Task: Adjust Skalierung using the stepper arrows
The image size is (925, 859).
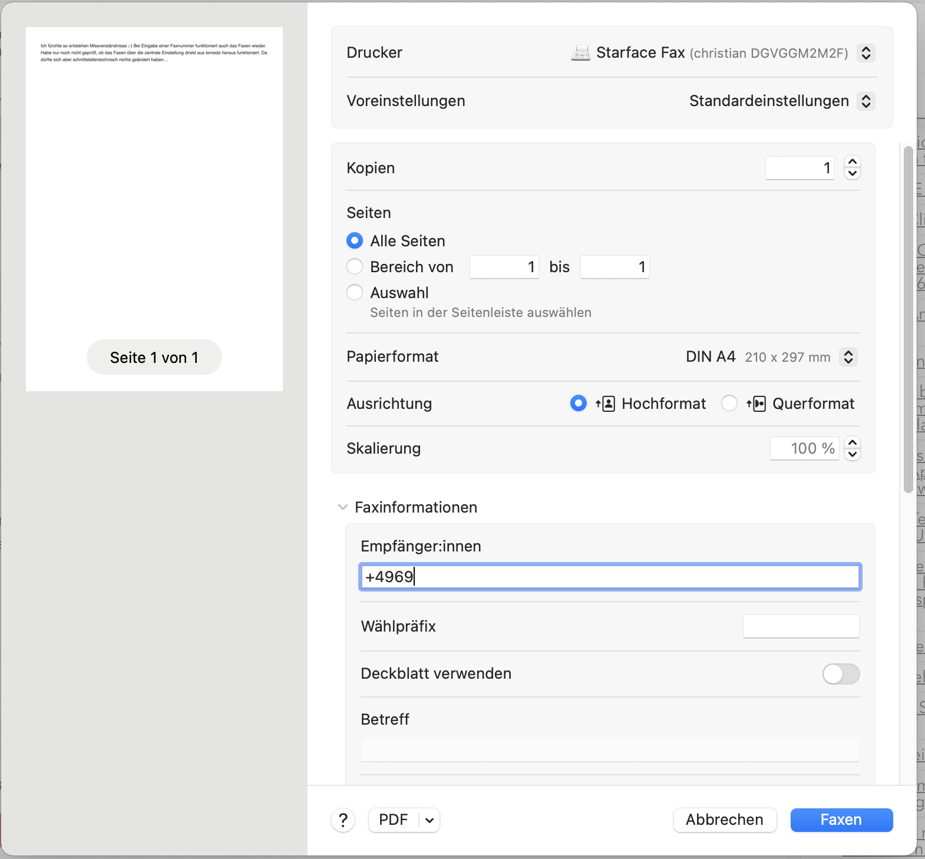Action: tap(852, 448)
